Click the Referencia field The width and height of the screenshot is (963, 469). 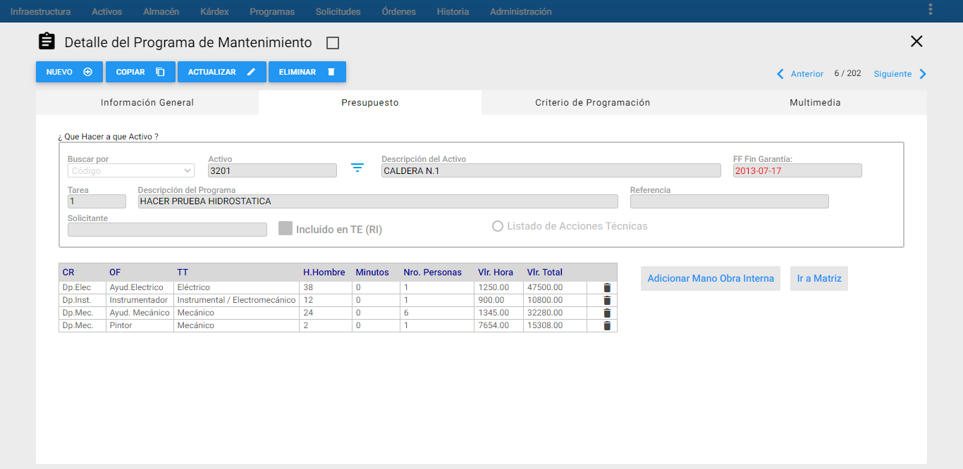(x=730, y=201)
